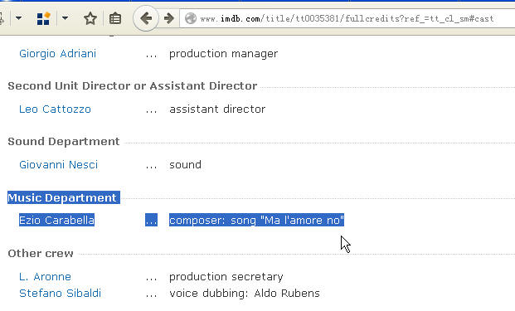Click the Sound Department section heading
The image size is (515, 311).
64,141
